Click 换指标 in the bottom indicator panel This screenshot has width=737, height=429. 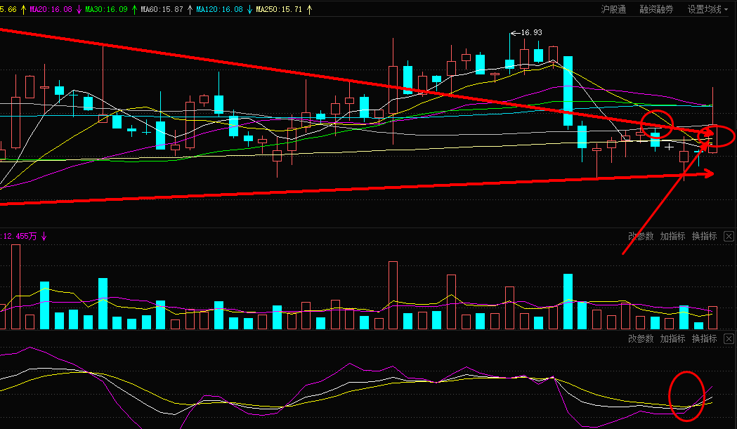(x=704, y=338)
